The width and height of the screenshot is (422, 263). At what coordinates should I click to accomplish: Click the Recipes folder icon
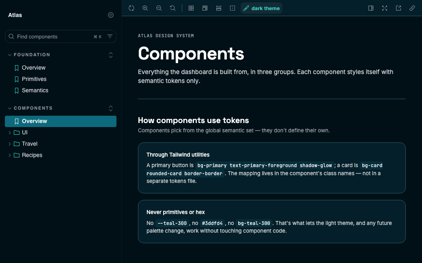point(17,155)
